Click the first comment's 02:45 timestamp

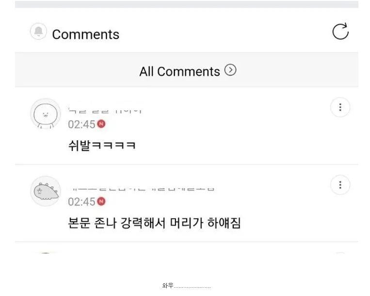(x=81, y=124)
